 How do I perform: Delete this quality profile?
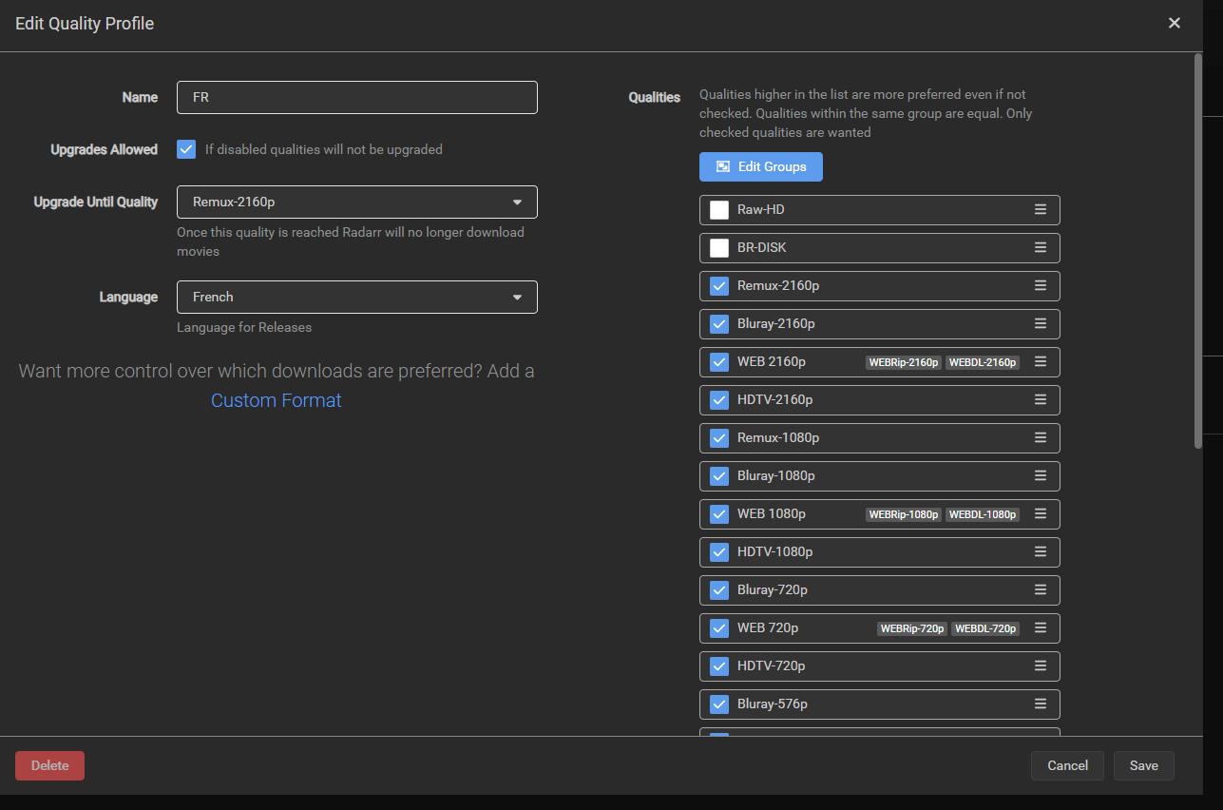coord(49,765)
